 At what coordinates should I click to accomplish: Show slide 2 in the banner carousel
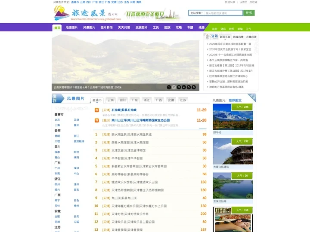174,87
